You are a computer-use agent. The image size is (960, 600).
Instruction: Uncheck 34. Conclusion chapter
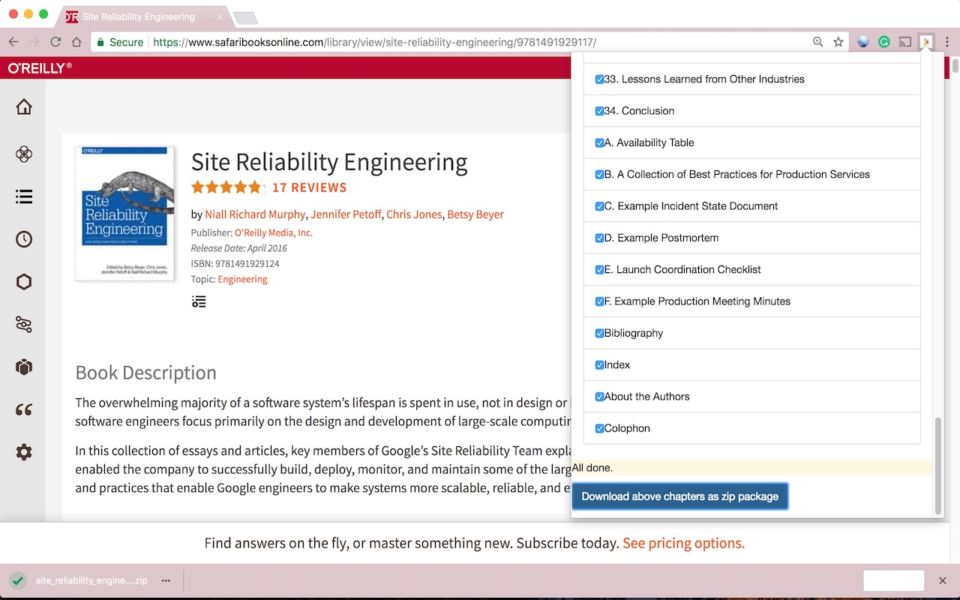pyautogui.click(x=599, y=111)
